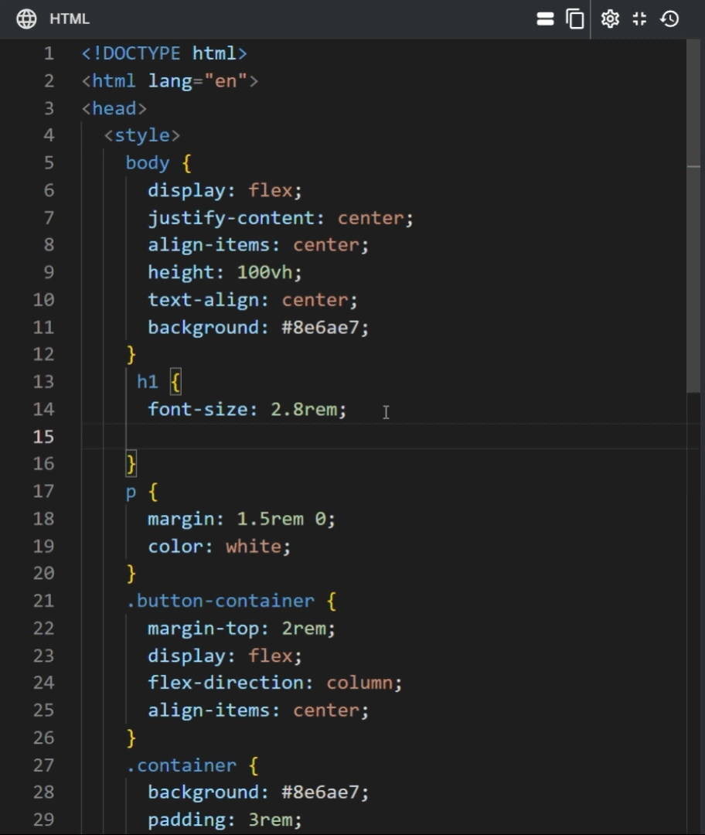Click the globe icon beside HTML
Image resolution: width=705 pixels, height=835 pixels.
click(27, 19)
